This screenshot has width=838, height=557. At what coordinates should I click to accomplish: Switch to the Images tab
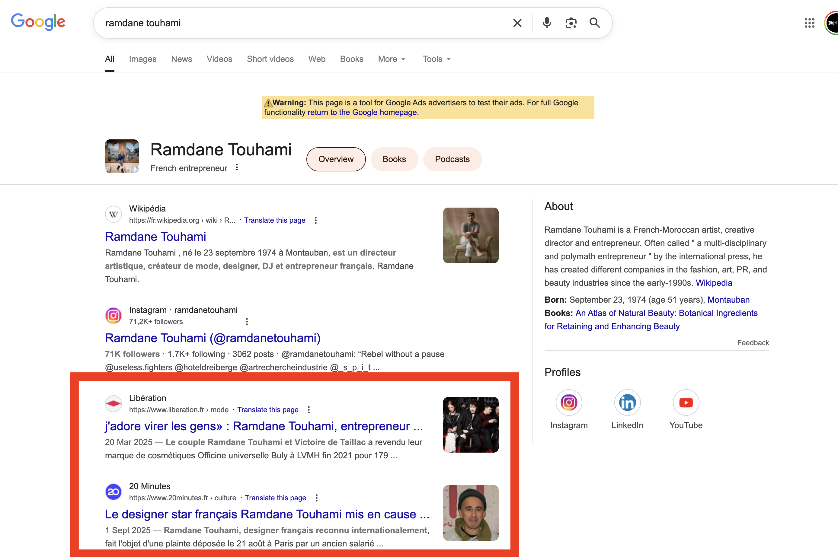point(142,59)
